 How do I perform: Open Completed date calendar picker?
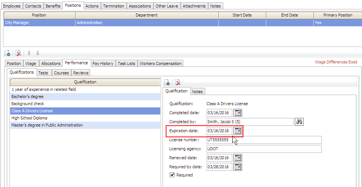click(x=238, y=113)
